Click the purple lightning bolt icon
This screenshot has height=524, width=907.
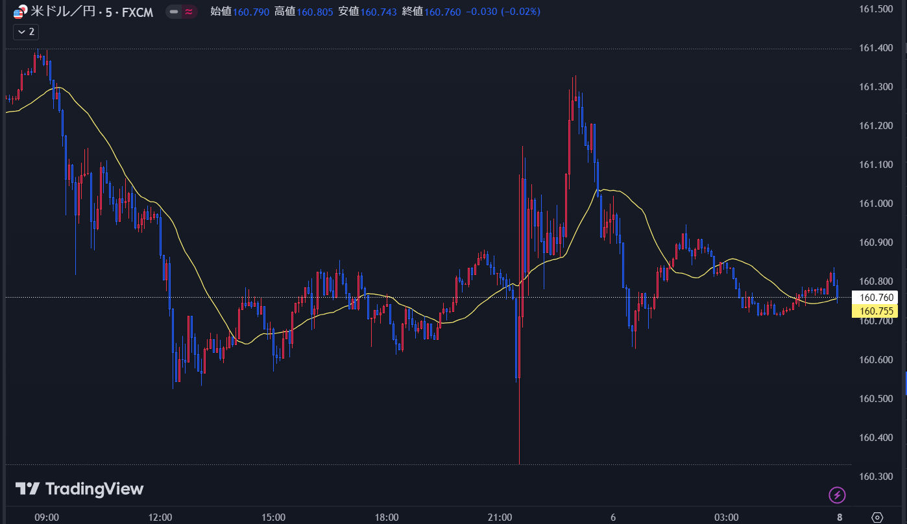(837, 495)
